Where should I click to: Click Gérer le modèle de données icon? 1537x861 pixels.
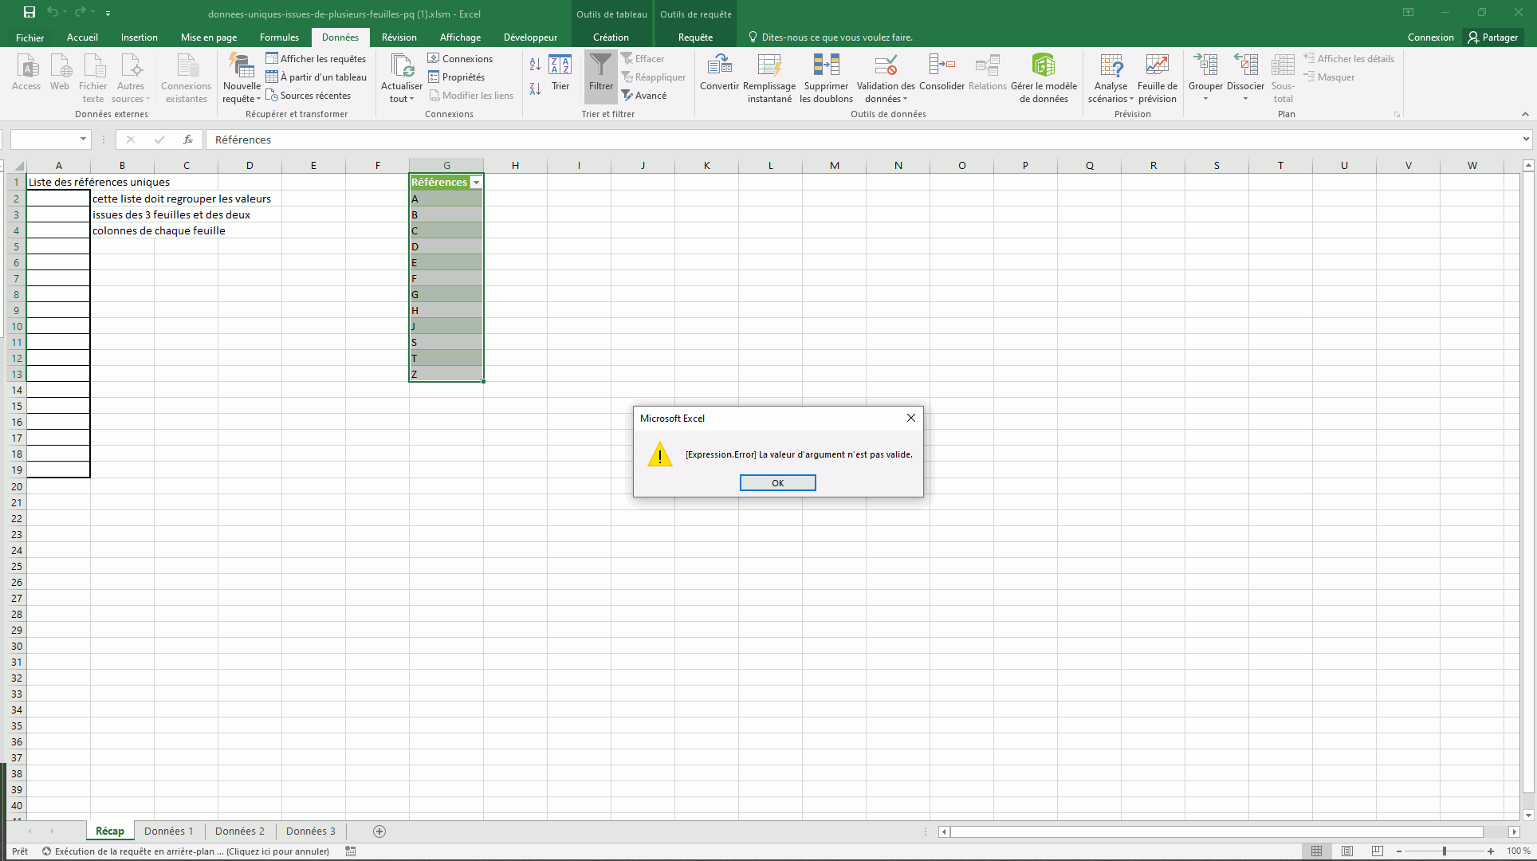click(1043, 65)
